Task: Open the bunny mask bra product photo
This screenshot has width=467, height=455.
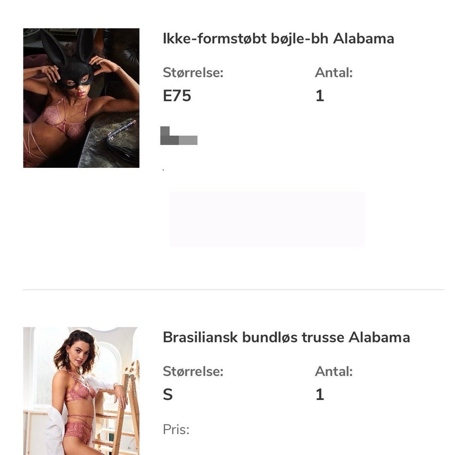Action: pyautogui.click(x=81, y=98)
